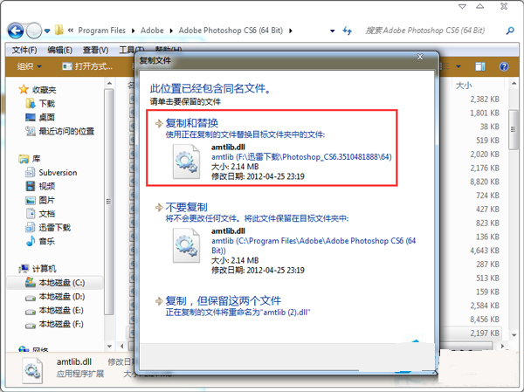
Task: Select 本地磁盘 (D:) drive
Action: (61, 297)
